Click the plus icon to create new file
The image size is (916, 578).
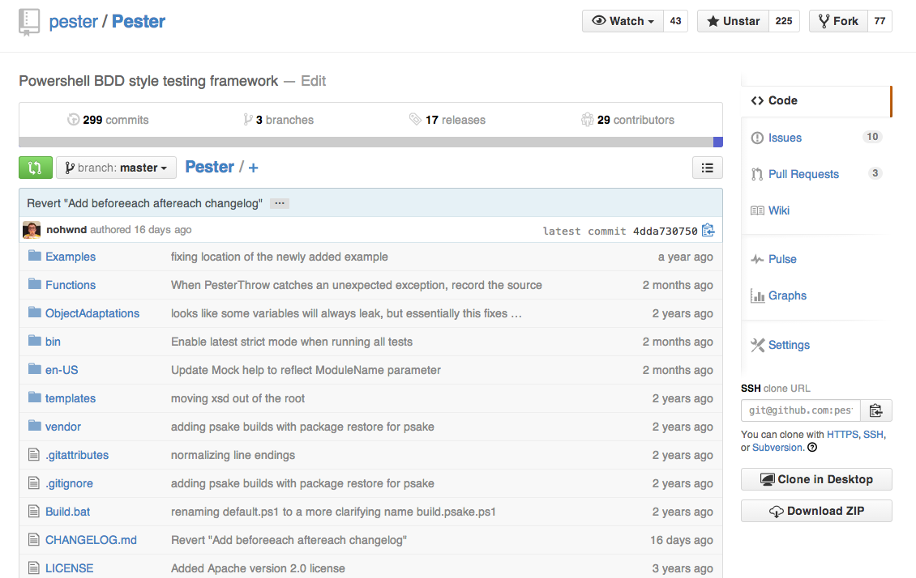coord(253,168)
